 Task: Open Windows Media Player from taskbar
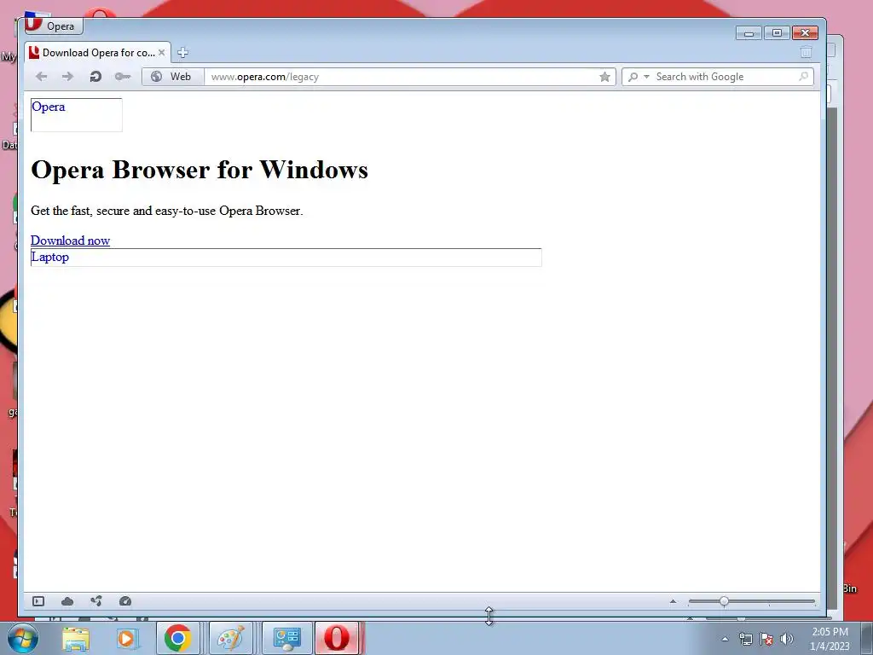click(x=126, y=639)
